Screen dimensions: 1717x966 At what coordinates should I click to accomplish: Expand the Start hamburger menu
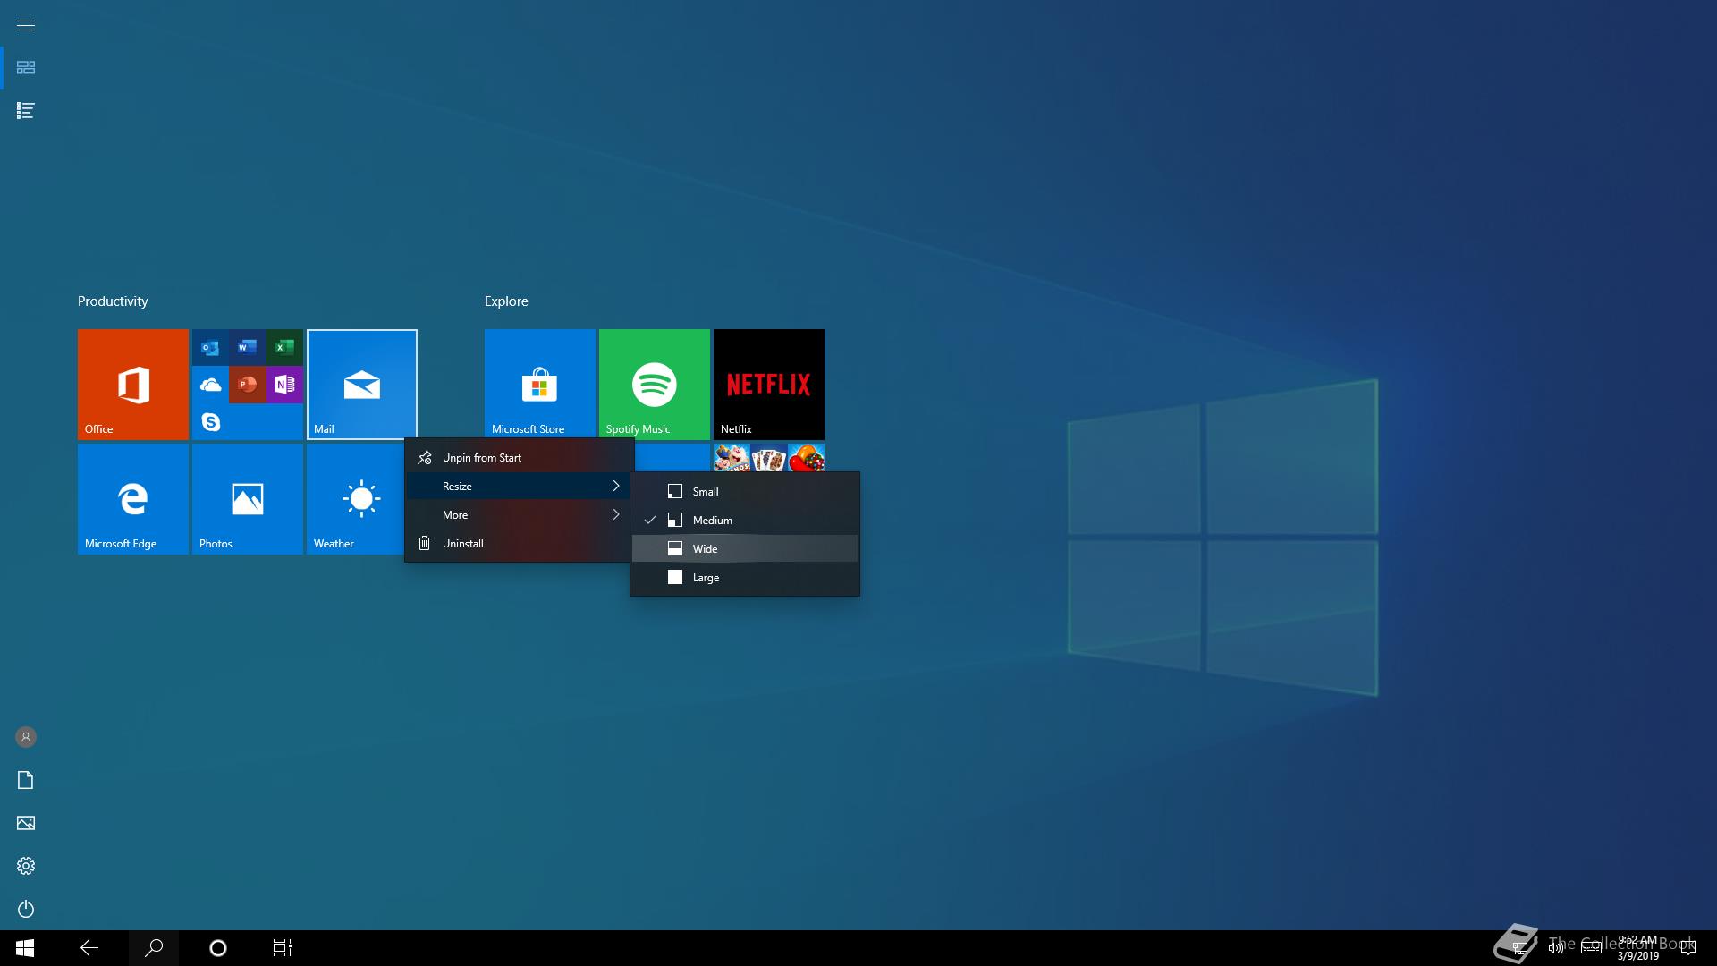click(x=26, y=25)
